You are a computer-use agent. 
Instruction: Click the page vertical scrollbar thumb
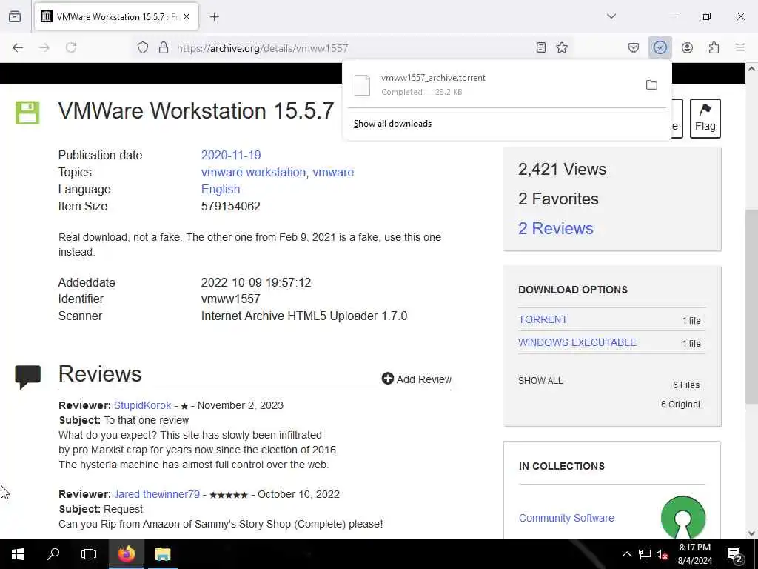pos(751,306)
